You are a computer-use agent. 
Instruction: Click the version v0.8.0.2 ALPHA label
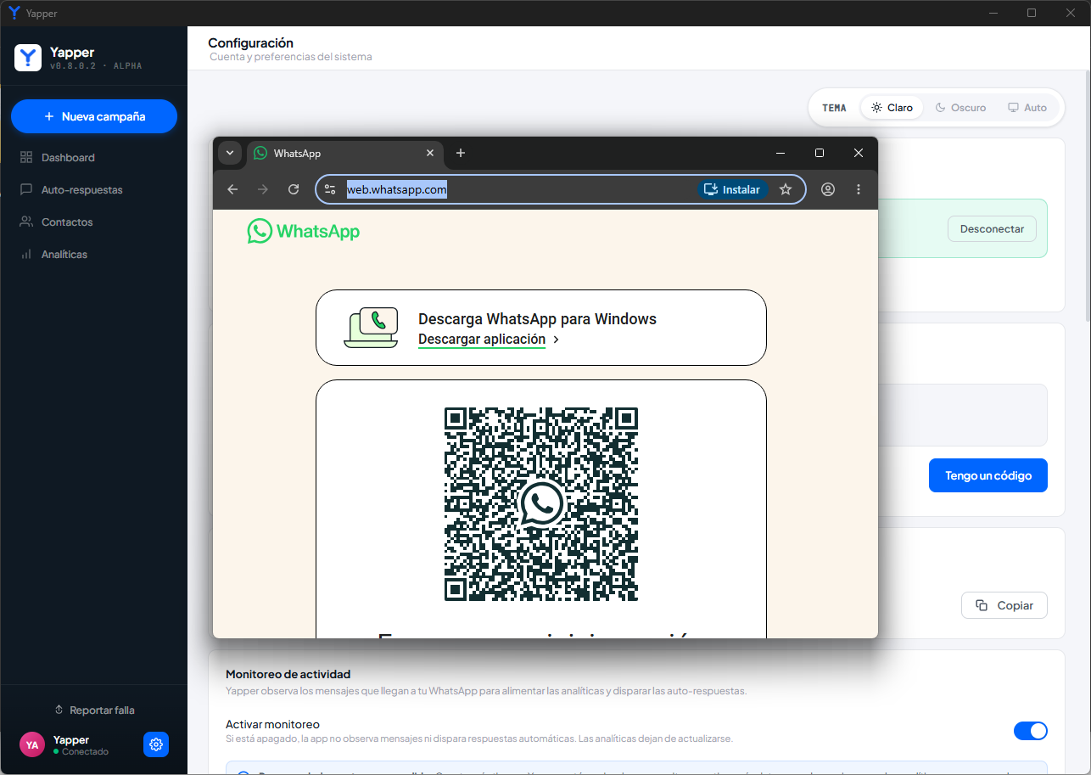[x=96, y=66]
